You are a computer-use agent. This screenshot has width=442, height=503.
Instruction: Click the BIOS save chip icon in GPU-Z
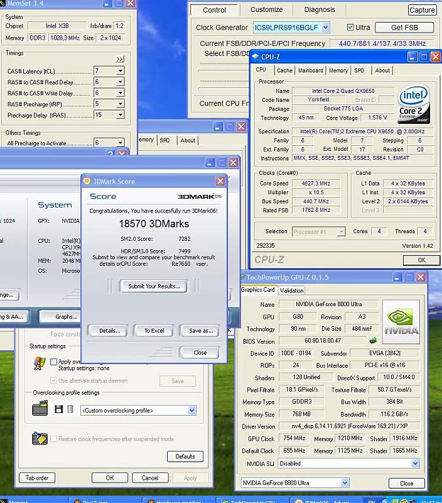coord(373,340)
